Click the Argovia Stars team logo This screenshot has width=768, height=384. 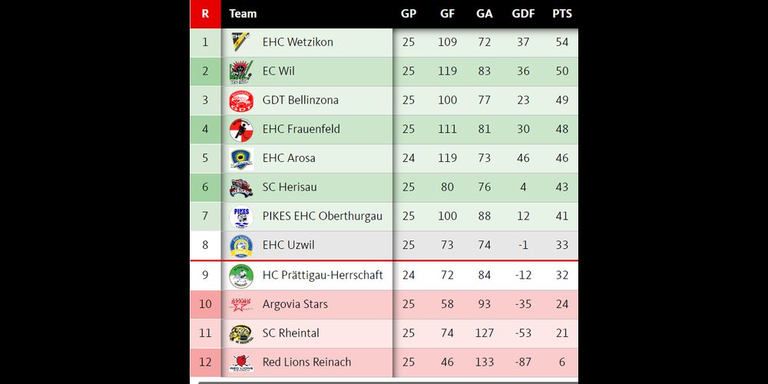click(241, 304)
